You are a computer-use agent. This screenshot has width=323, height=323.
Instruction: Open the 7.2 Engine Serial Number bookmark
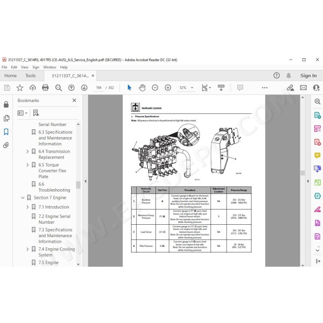pos(54,219)
